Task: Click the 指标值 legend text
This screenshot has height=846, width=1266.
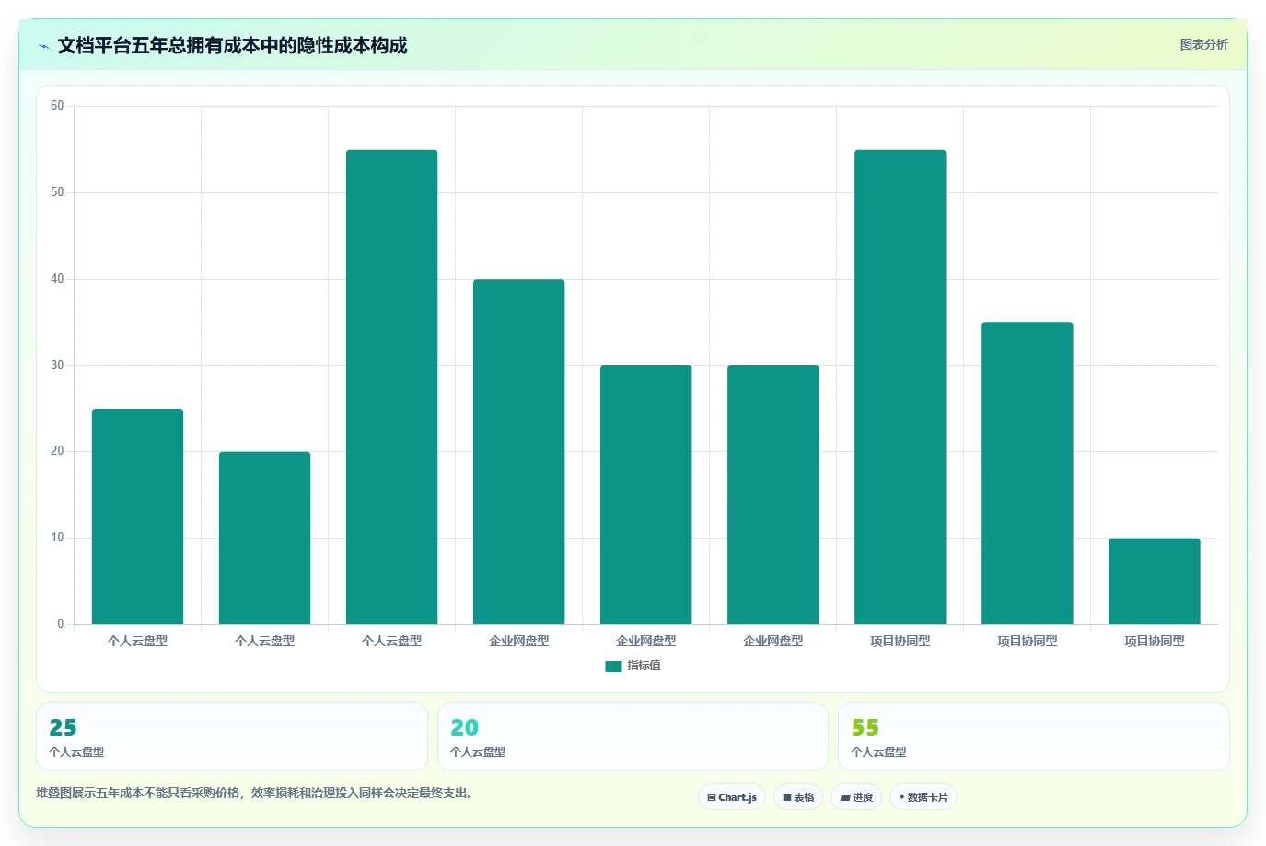Action: (644, 666)
